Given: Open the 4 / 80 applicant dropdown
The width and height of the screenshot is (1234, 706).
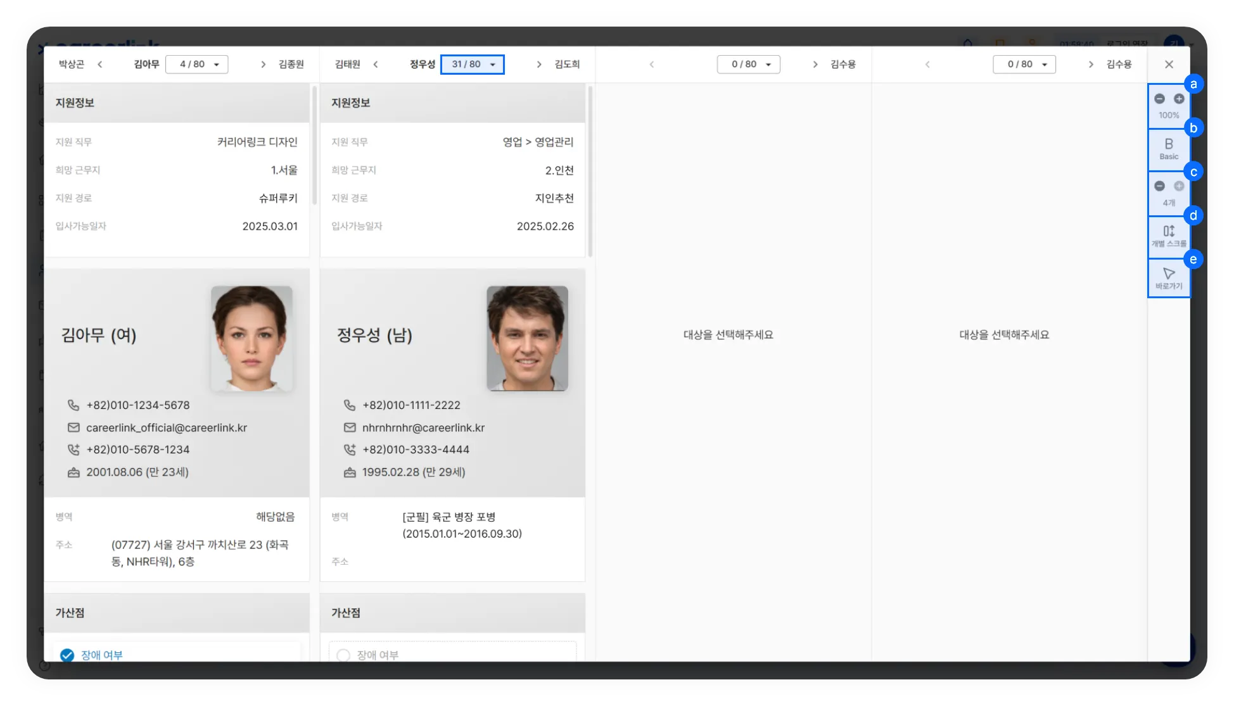Looking at the screenshot, I should click(196, 65).
